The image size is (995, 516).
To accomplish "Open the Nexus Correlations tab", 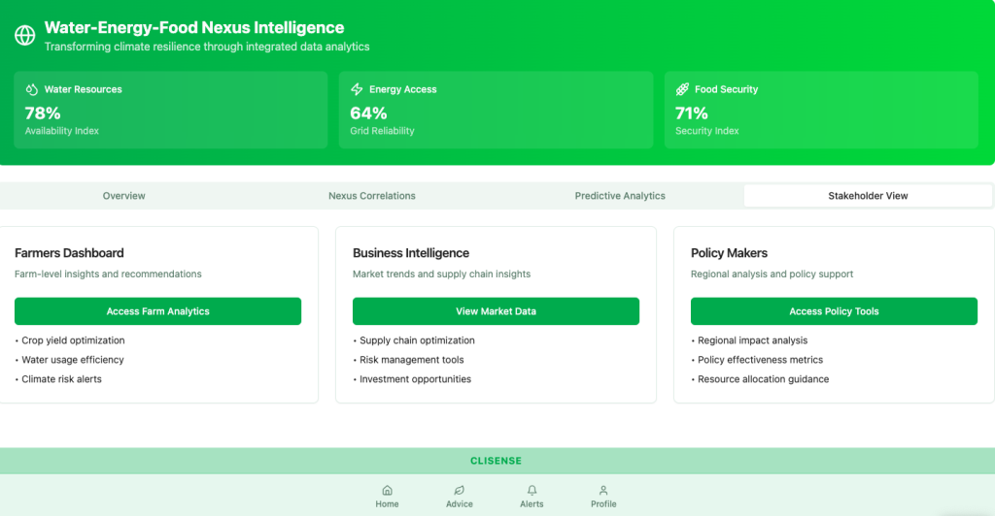I will [372, 196].
